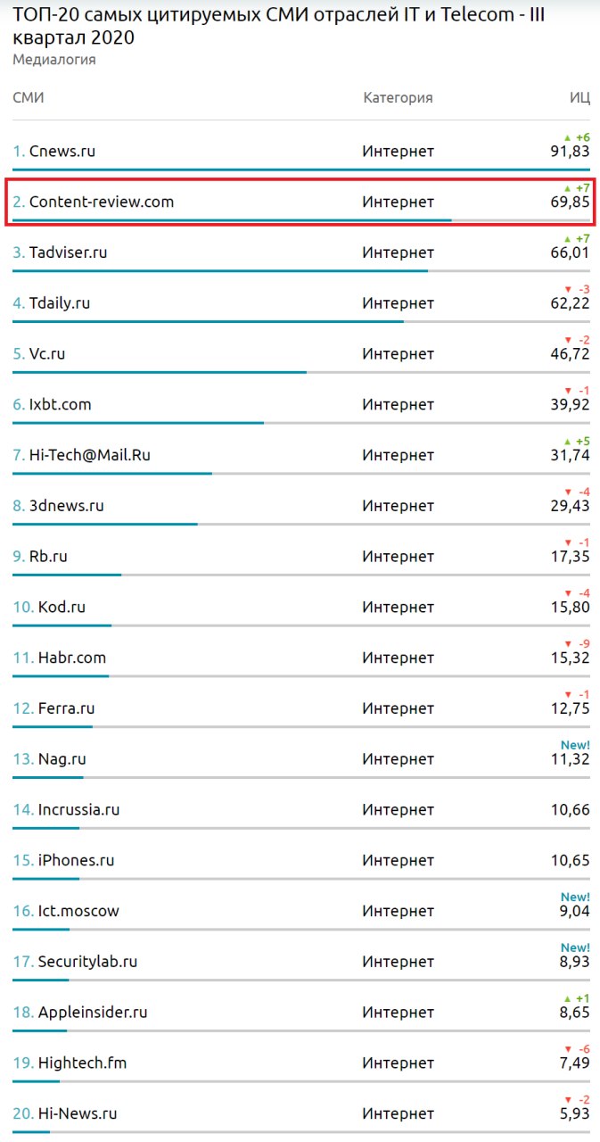
Task: Open the Content-review.com entry
Action: coord(102,203)
